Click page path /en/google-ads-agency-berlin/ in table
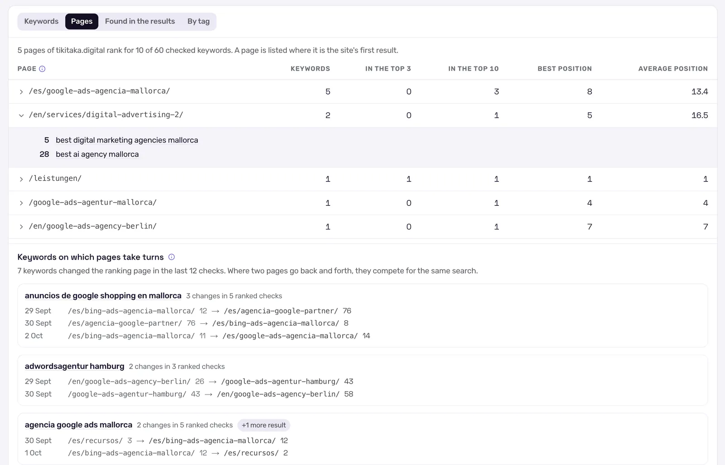This screenshot has width=725, height=465. (x=93, y=226)
